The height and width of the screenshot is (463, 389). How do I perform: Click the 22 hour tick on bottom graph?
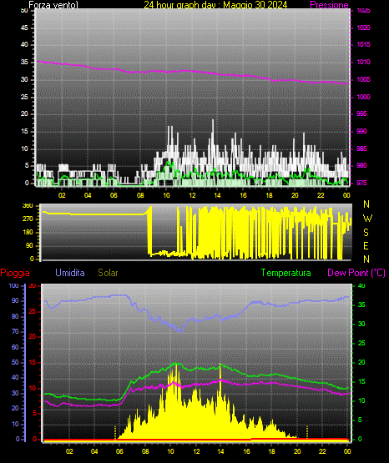point(322,451)
